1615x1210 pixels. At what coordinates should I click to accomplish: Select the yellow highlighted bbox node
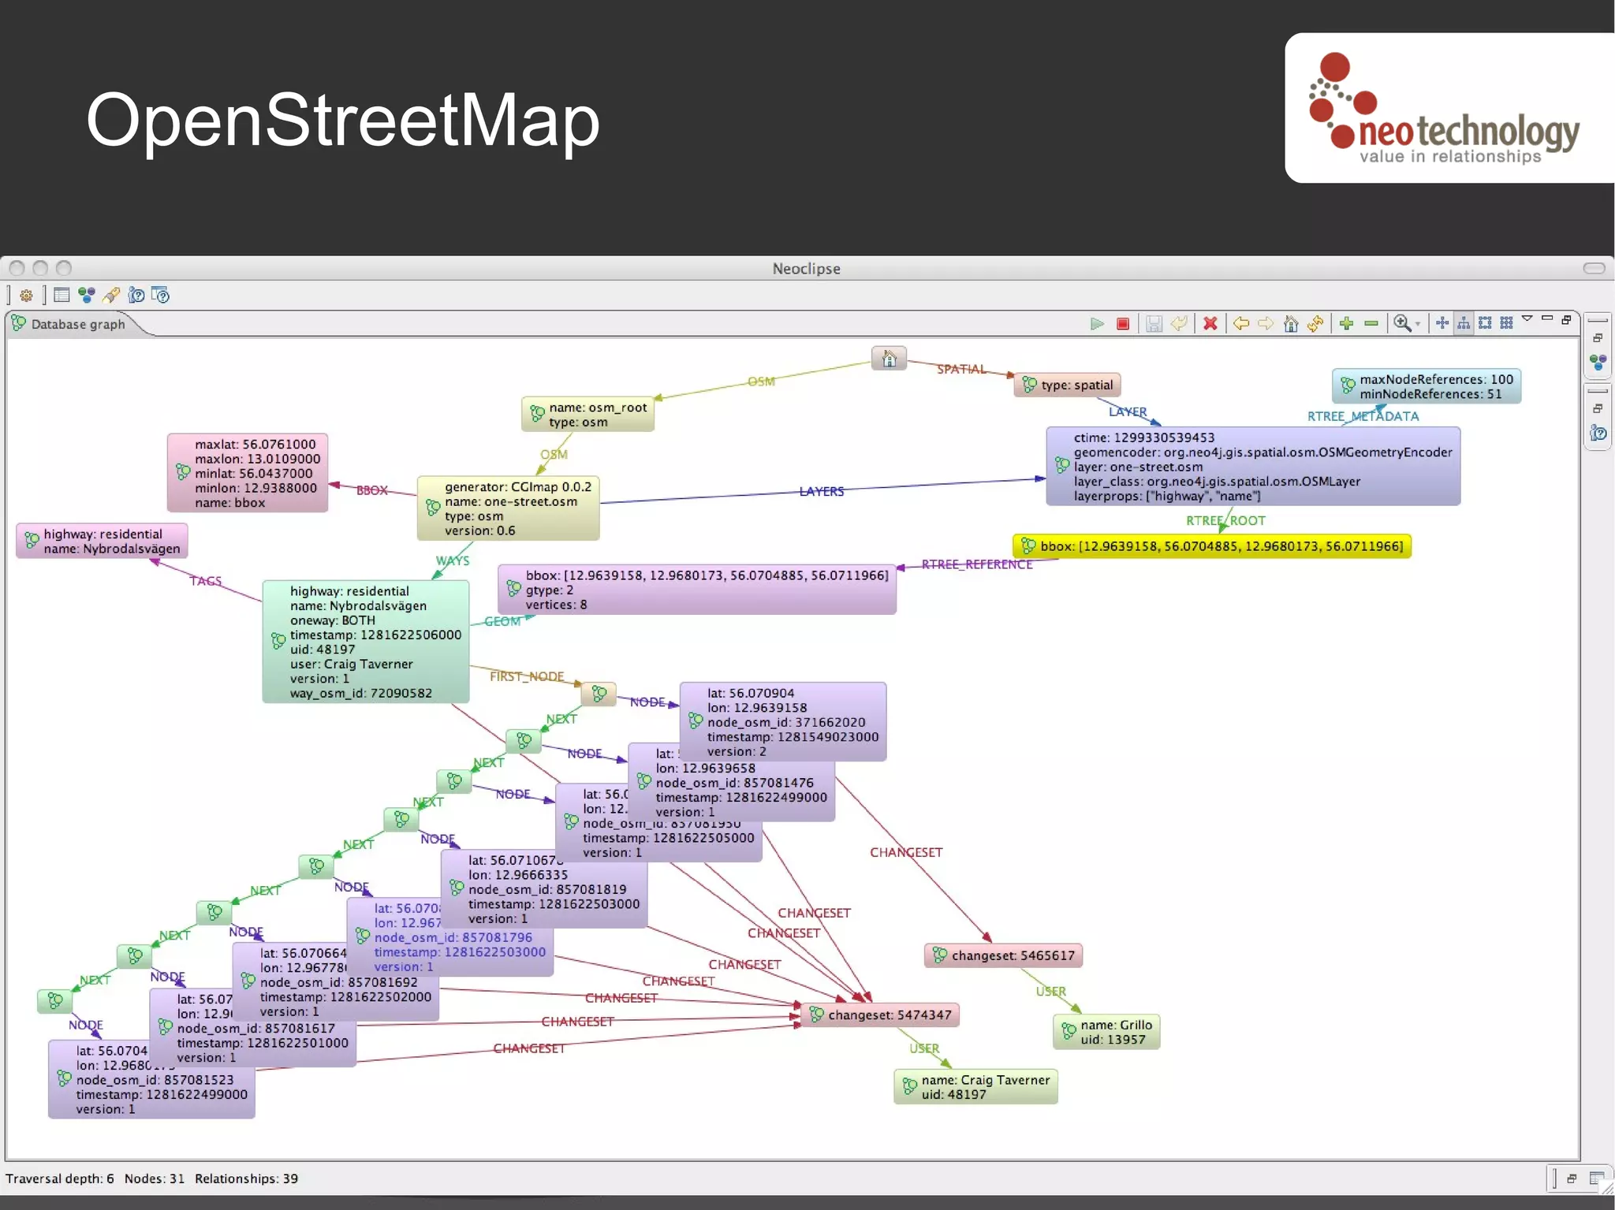coord(1212,546)
